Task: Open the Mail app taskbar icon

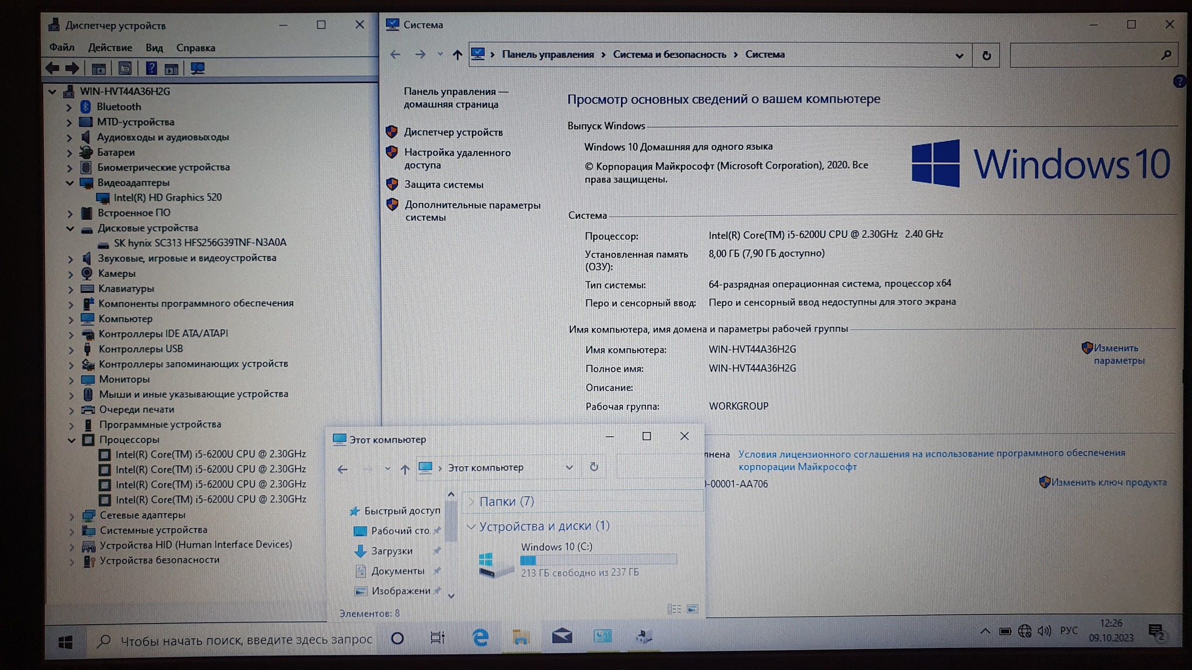Action: point(562,637)
